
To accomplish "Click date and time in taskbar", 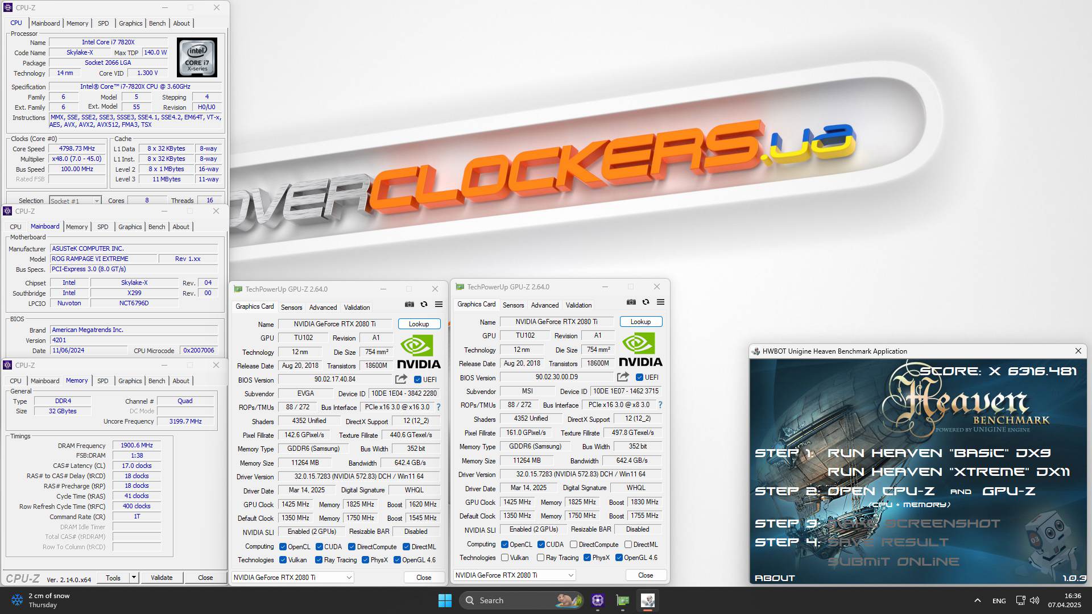I will pos(1065,600).
